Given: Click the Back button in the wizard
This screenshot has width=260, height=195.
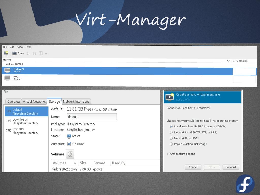Looking at the screenshot, I should (x=212, y=167).
